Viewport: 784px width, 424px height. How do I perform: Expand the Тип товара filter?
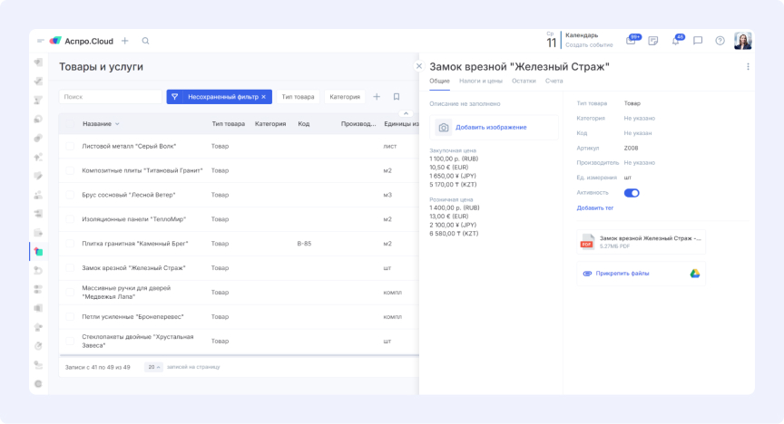[298, 97]
